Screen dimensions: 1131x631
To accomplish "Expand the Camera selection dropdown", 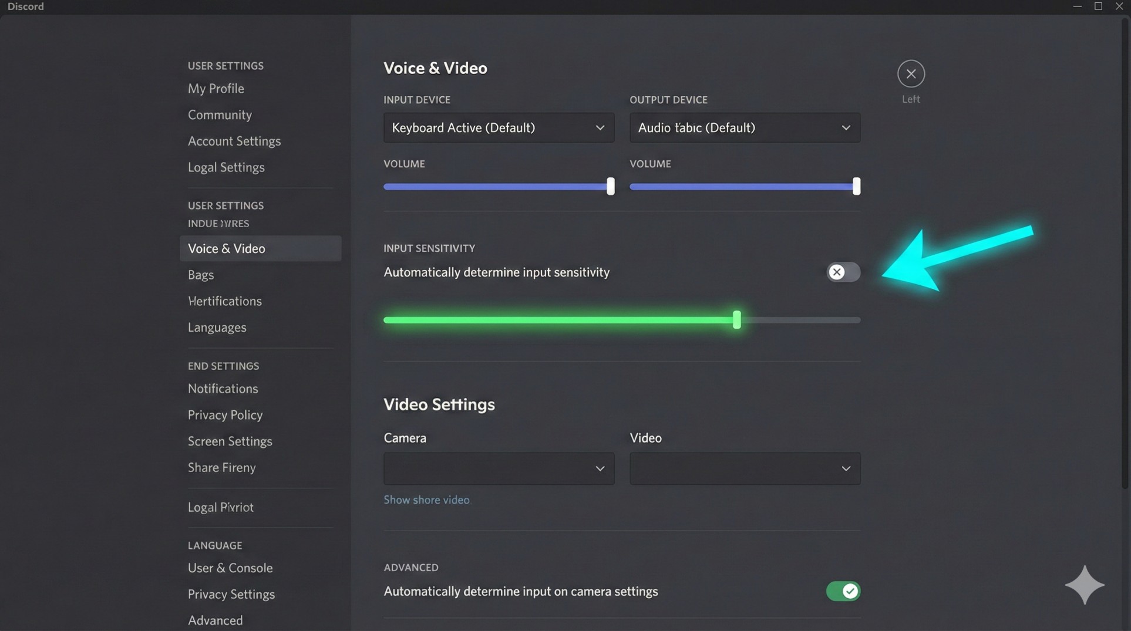I will (x=498, y=468).
